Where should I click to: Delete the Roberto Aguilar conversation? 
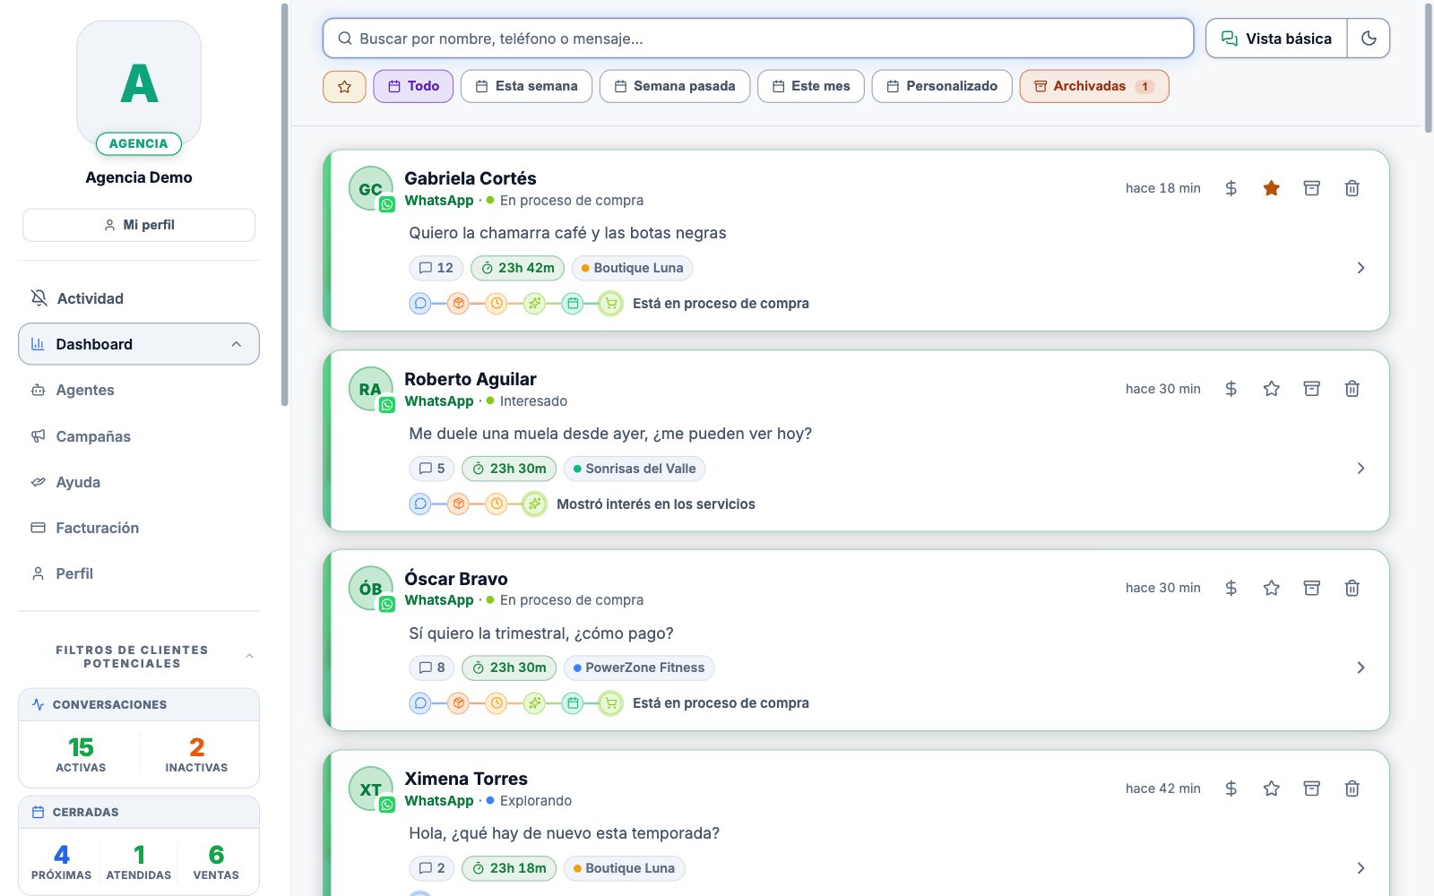click(x=1352, y=389)
